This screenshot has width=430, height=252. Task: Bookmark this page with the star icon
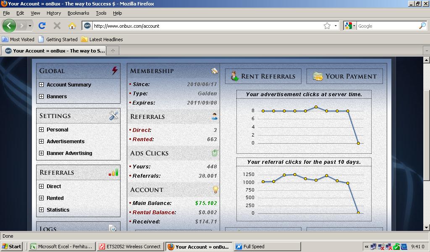coord(327,26)
